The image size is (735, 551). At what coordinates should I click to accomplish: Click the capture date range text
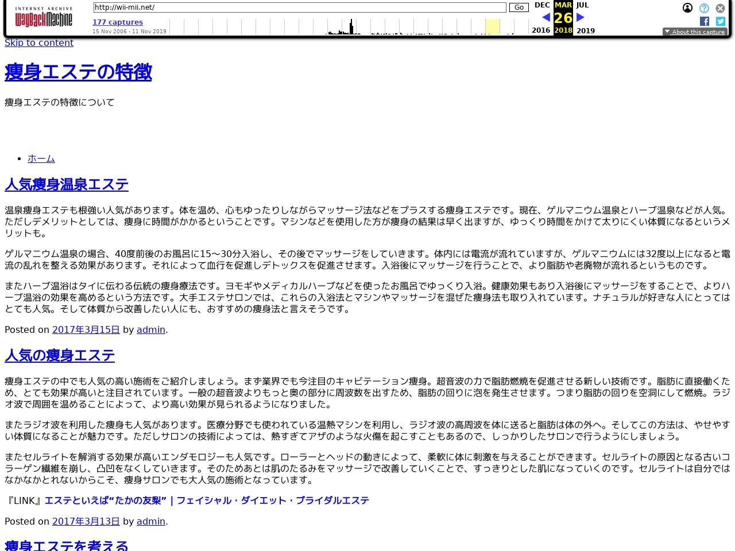tap(129, 32)
